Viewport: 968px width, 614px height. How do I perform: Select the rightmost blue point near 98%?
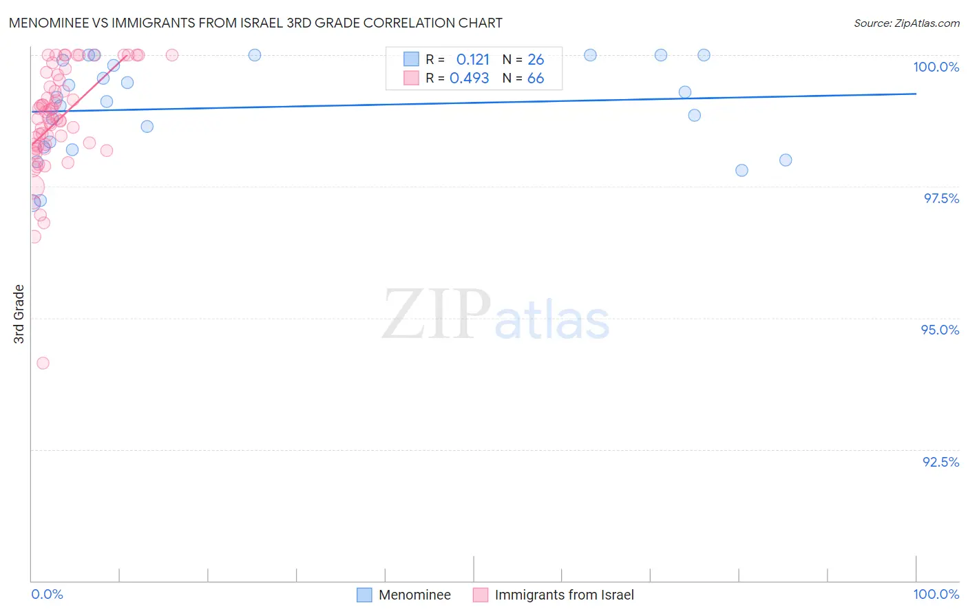(786, 160)
